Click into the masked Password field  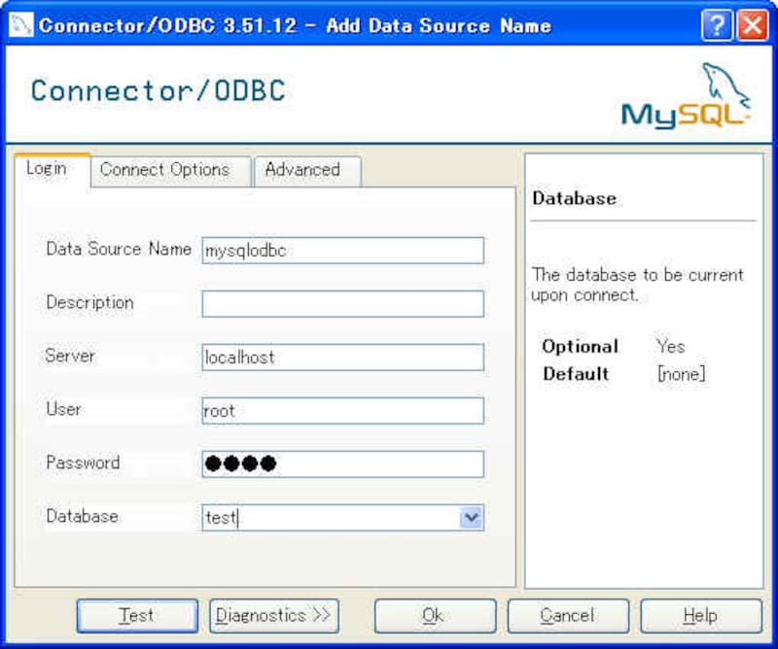(342, 464)
